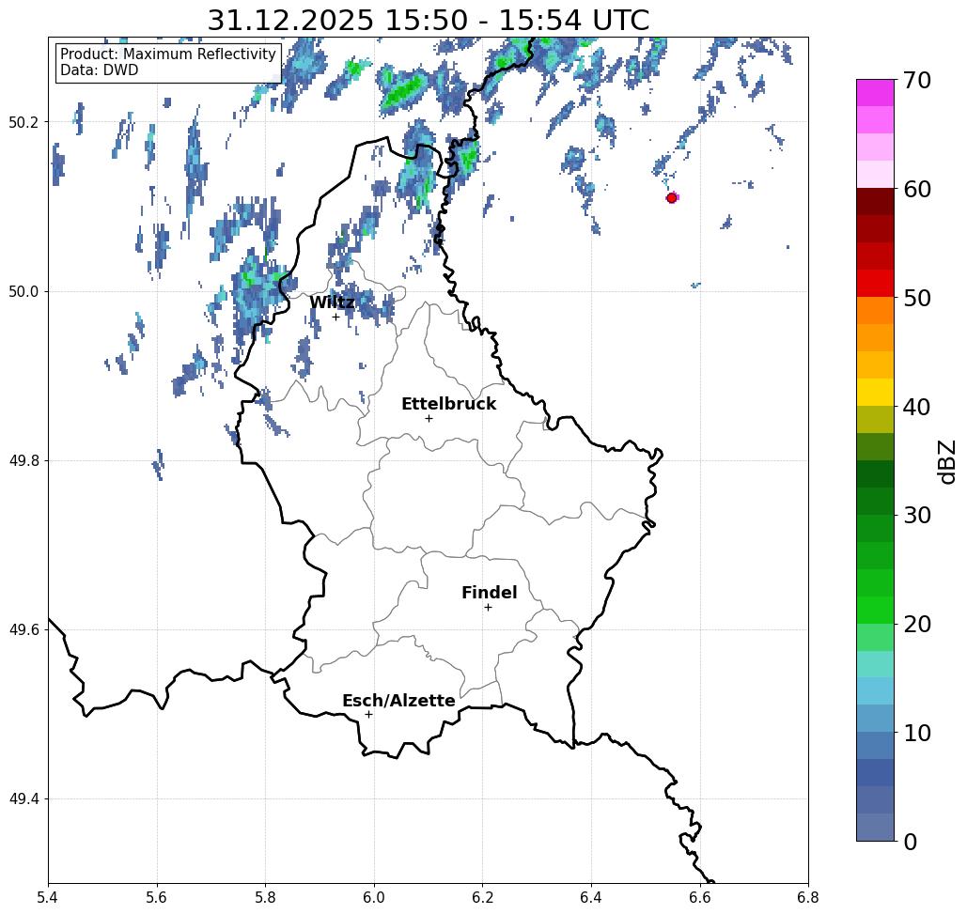The image size is (967, 914).
Task: Click the Esch/Alzette station label
Action: 398,701
